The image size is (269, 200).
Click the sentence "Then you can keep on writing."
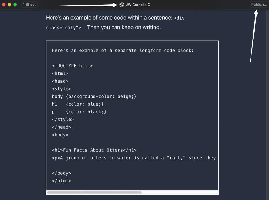click(124, 28)
